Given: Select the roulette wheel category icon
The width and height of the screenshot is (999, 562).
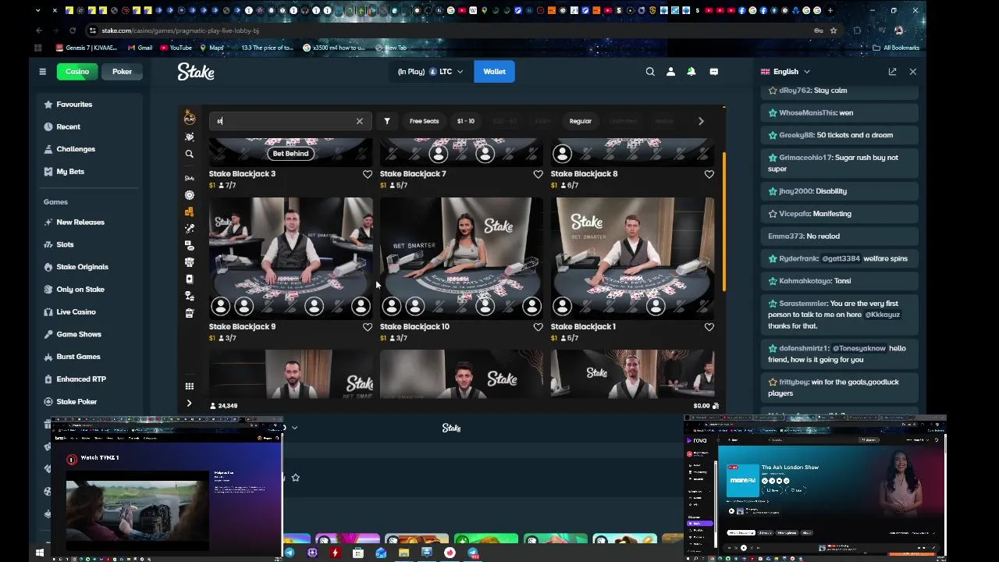Looking at the screenshot, I should (x=189, y=195).
